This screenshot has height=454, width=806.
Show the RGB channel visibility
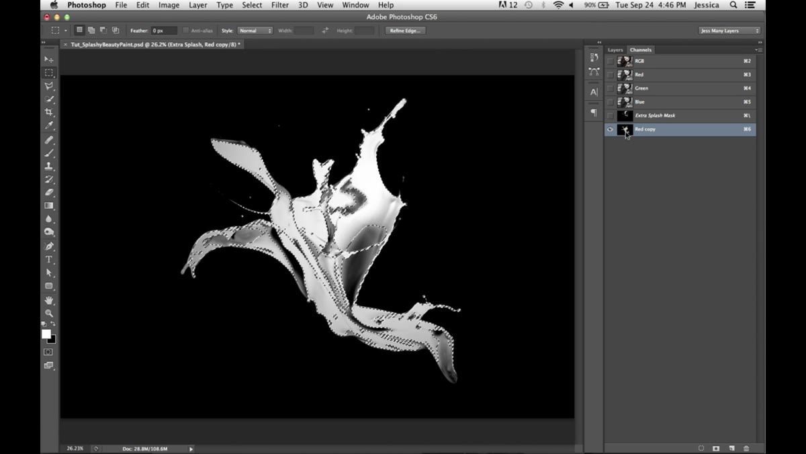610,61
